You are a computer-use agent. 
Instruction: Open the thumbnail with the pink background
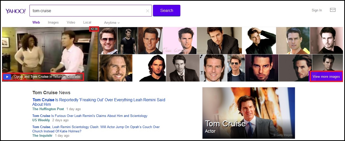click(x=180, y=41)
